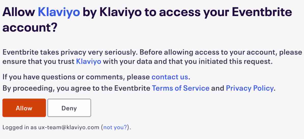Image resolution: width=304 pixels, height=139 pixels.
Task: View the Terms of Service link
Action: 181,88
